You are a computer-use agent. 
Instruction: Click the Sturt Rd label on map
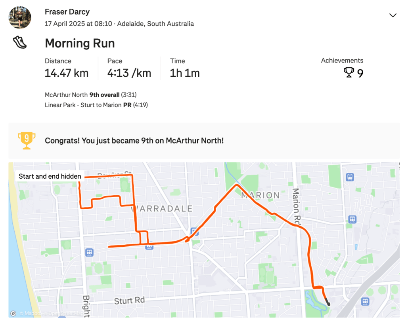coord(129,301)
